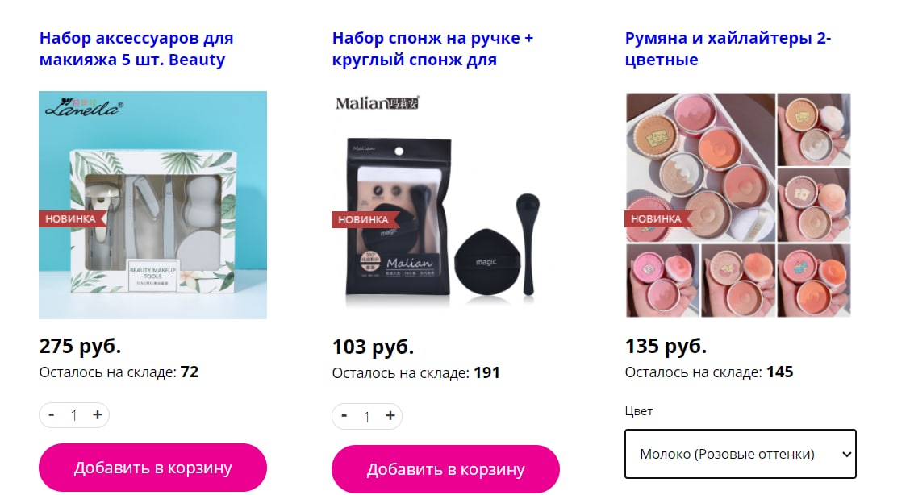Image resolution: width=910 pixels, height=495 pixels.
Task: View the blush and highlighter collage image
Action: (x=738, y=205)
